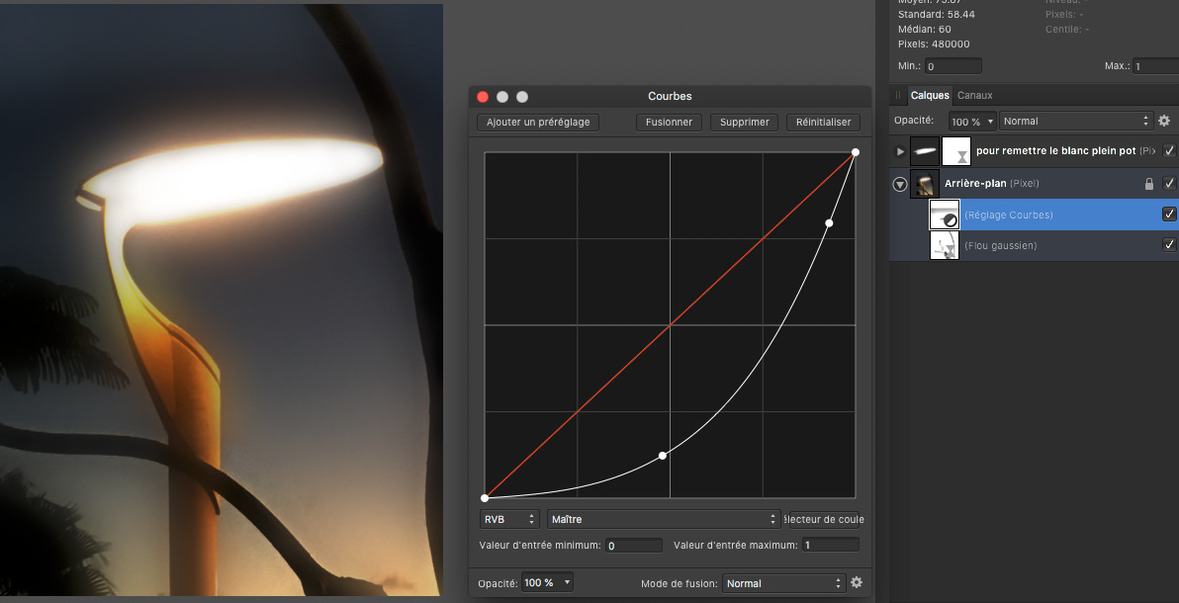The height and width of the screenshot is (603, 1179).
Task: Select the (Réglage Courbes) layer row
Action: [x=1034, y=215]
